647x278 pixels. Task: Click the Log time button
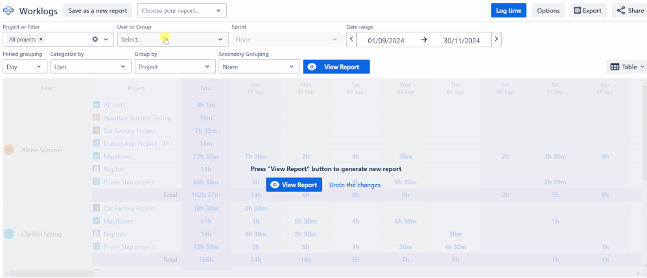point(508,11)
